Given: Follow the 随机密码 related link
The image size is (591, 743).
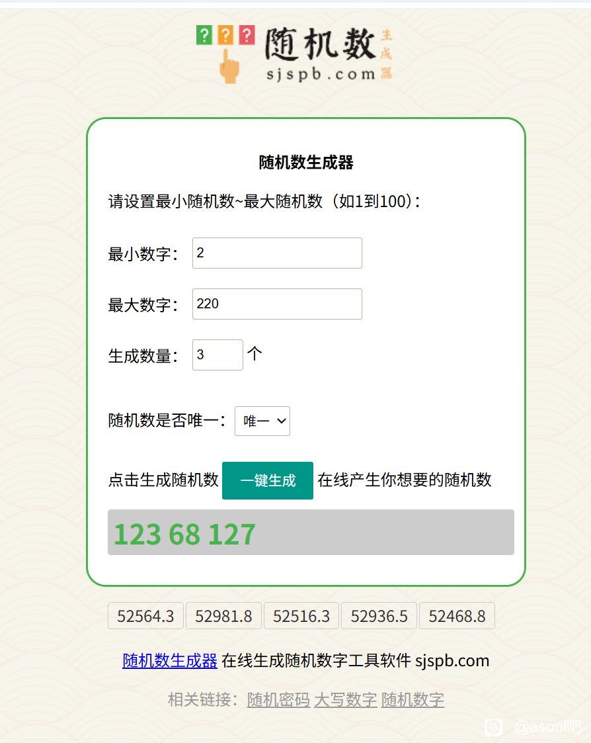Looking at the screenshot, I should (x=278, y=699).
